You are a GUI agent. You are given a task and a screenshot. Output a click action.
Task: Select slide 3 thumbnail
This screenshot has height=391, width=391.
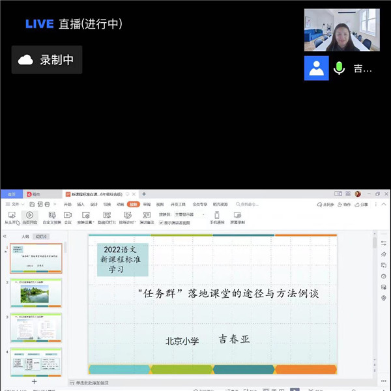pos(36,328)
